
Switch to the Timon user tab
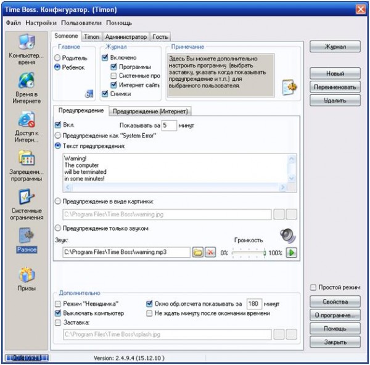(x=92, y=36)
